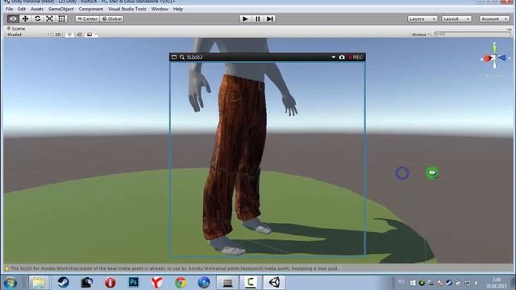Image resolution: width=516 pixels, height=290 pixels.
Task: Switch to the Scene tab
Action: point(16,29)
